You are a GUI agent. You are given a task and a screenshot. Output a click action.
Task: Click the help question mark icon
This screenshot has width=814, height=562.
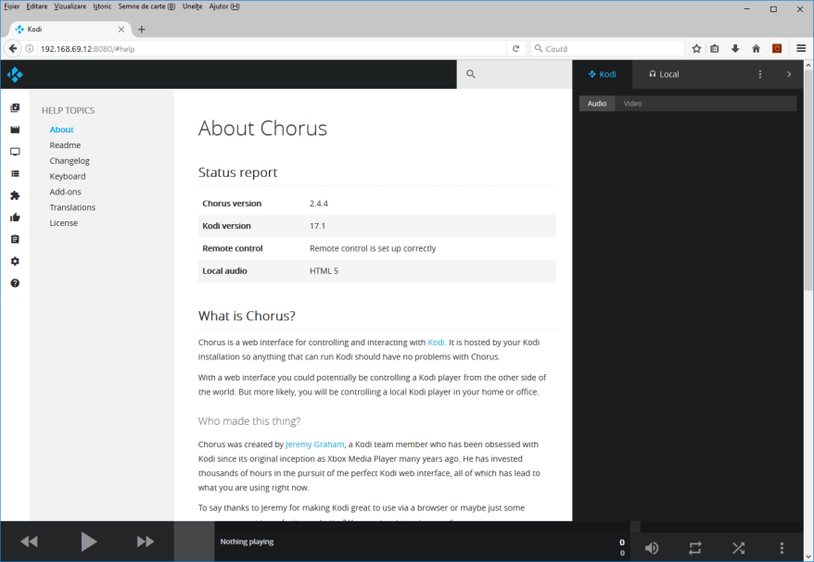pyautogui.click(x=15, y=283)
